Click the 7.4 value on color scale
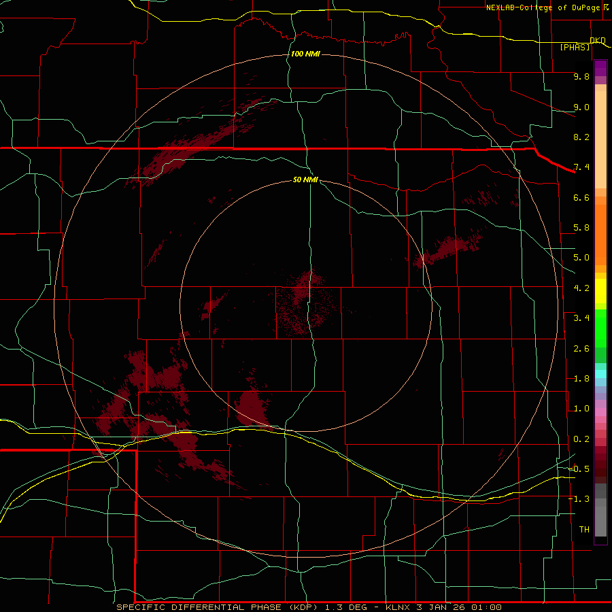Image resolution: width=612 pixels, height=612 pixels. (x=581, y=167)
